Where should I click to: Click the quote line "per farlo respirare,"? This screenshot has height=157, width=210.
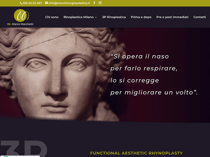coord(144,69)
